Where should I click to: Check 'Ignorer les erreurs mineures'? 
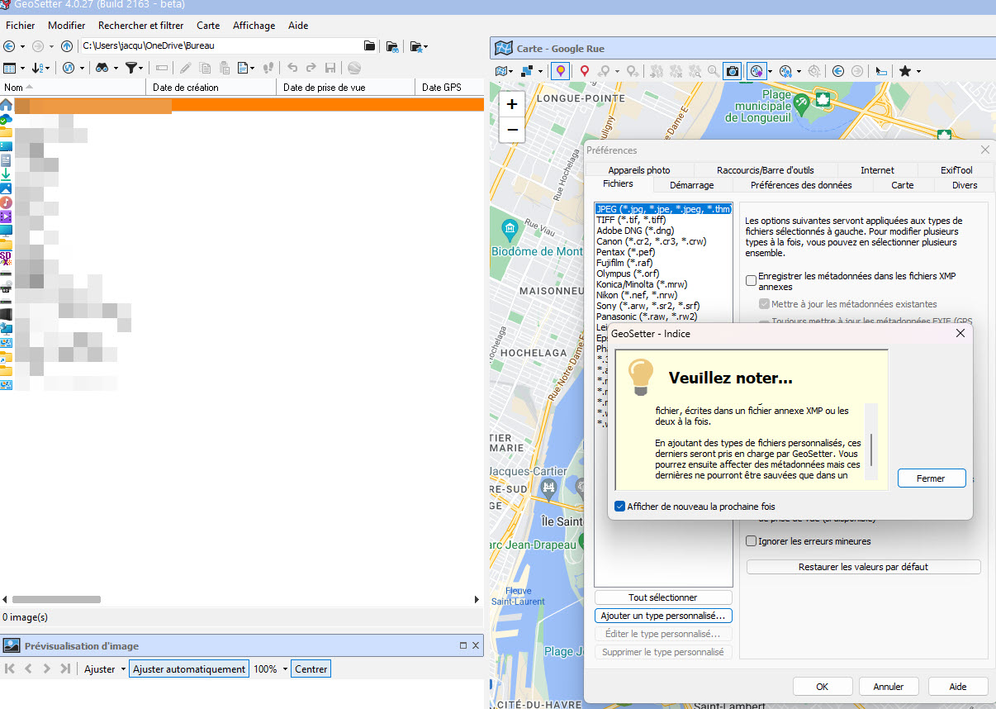[x=751, y=541]
